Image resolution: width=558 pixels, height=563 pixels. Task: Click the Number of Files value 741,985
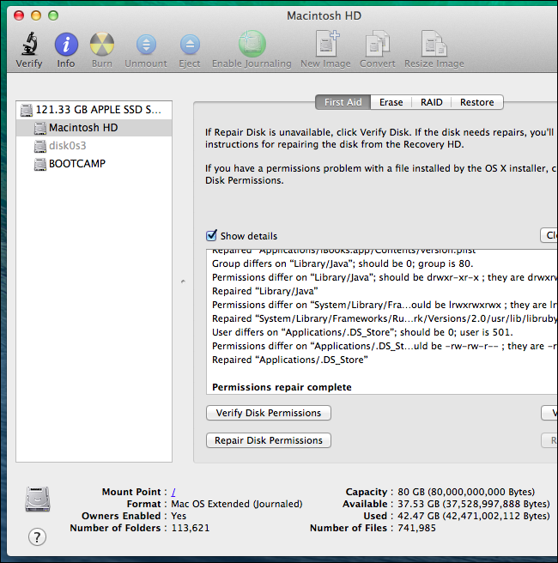(x=416, y=528)
